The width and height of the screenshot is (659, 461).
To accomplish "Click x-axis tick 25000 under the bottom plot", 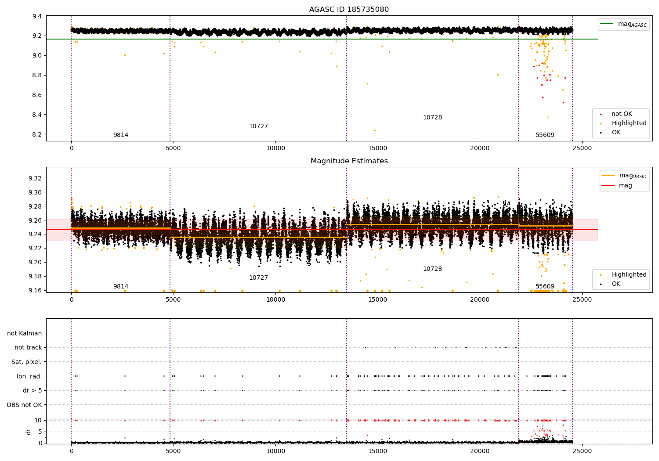I will [582, 451].
